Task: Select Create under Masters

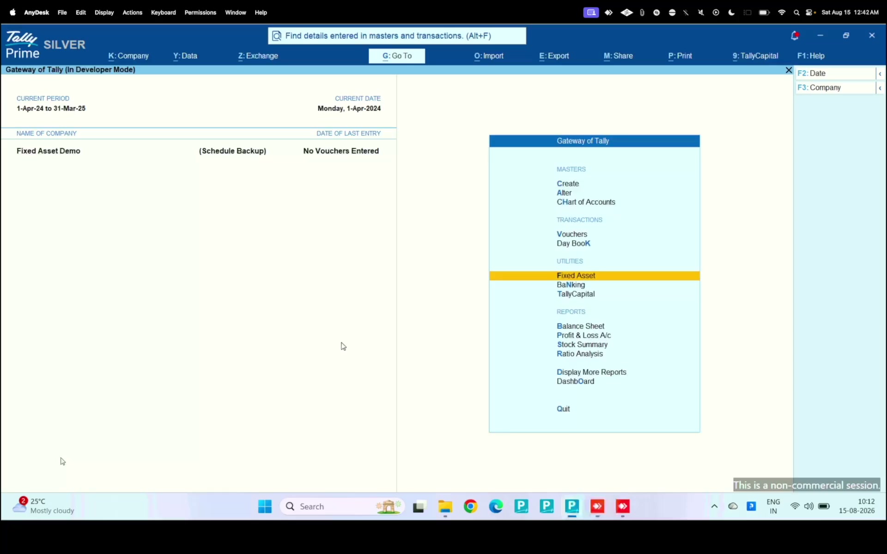Action: [x=568, y=184]
